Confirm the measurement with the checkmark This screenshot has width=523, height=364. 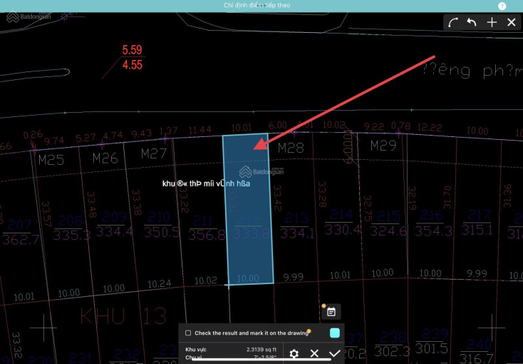334,353
